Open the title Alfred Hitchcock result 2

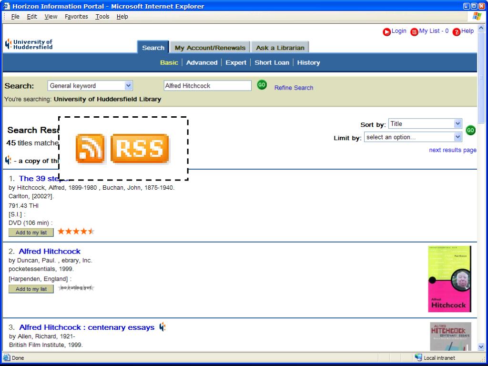coord(50,251)
